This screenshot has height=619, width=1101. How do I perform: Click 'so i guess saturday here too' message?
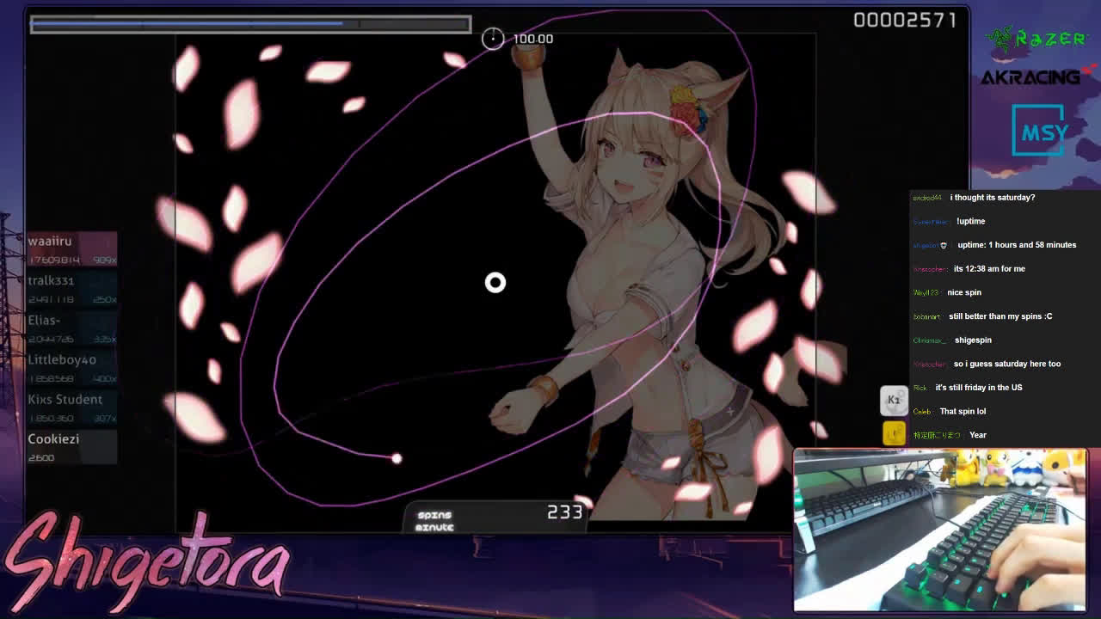coord(1007,364)
